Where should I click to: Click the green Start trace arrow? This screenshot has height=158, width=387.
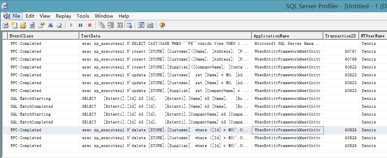pyautogui.click(x=72, y=25)
